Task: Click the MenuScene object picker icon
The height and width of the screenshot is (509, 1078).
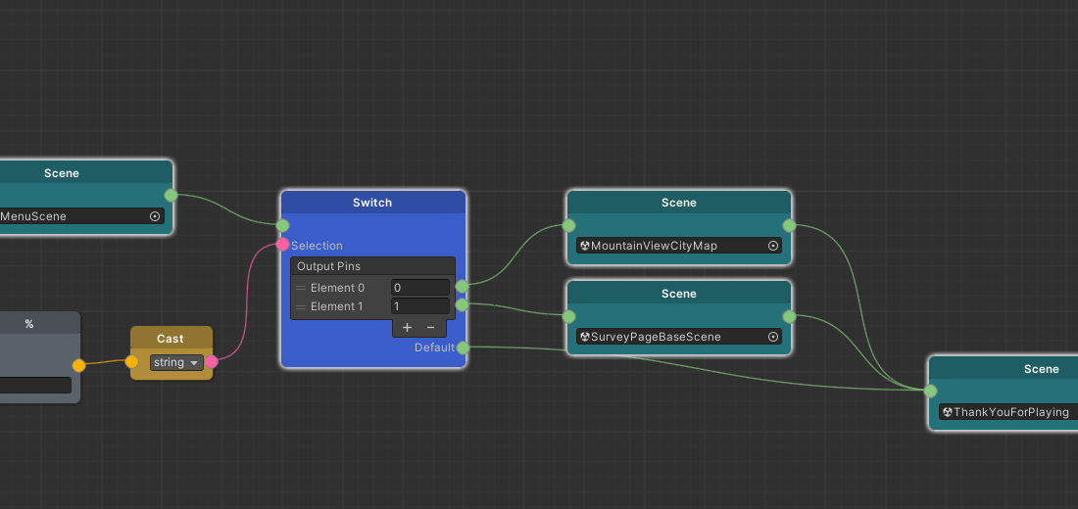Action: point(155,216)
